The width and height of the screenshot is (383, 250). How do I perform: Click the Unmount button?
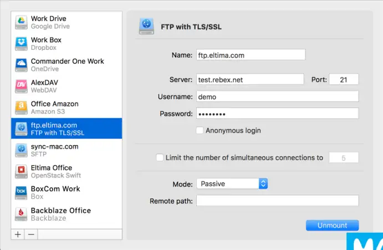[x=332, y=225]
